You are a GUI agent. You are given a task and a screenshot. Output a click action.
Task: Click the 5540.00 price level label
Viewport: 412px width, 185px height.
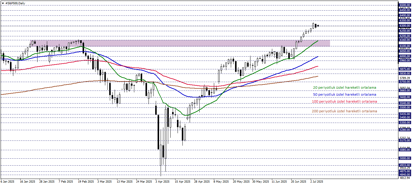click(x=404, y=103)
